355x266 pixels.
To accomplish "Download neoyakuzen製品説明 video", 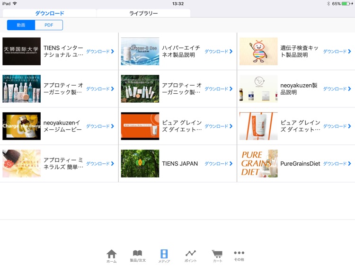I will coord(337,89).
